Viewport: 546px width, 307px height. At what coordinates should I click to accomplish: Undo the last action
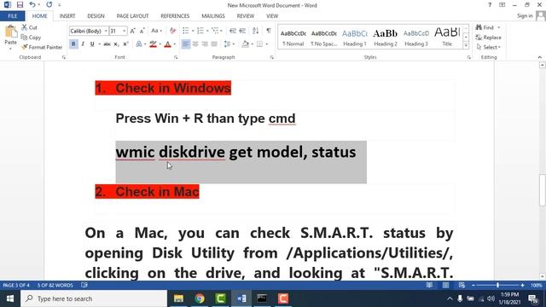pos(32,5)
